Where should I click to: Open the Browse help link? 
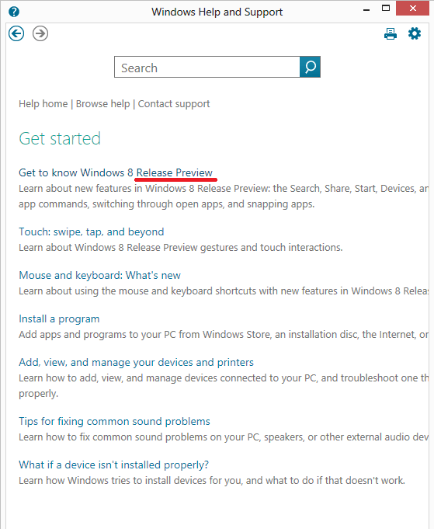pyautogui.click(x=102, y=104)
